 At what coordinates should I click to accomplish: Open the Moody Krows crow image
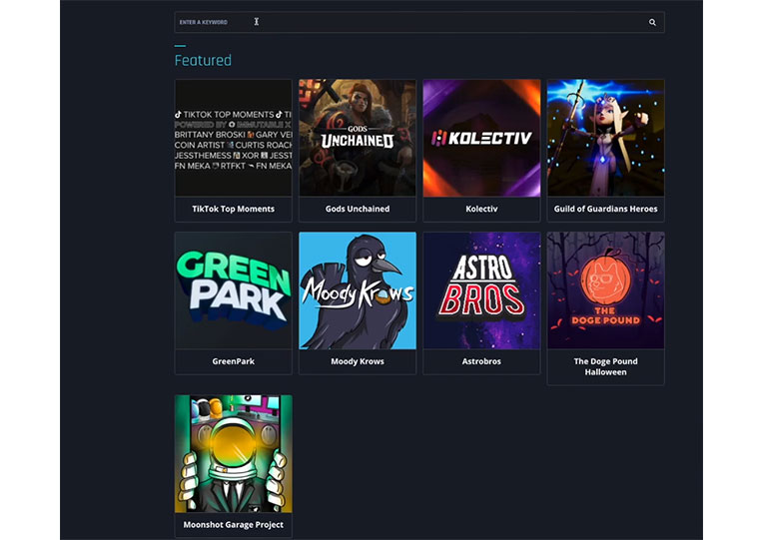click(358, 290)
